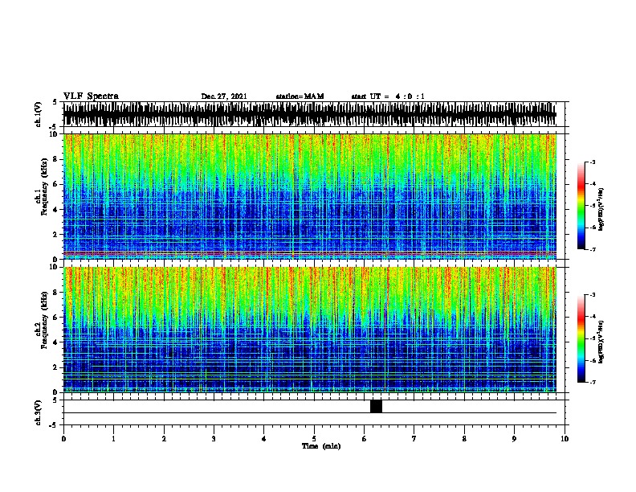The width and height of the screenshot is (636, 492).
Task: Click the time axis tick label "4"
Action: point(264,438)
